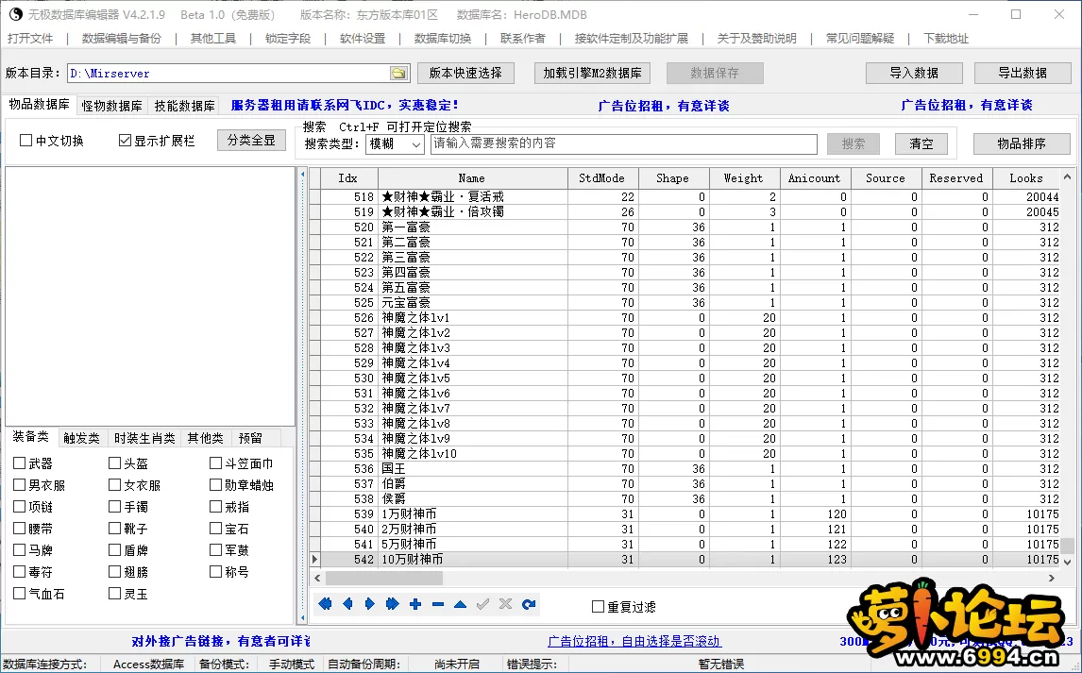This screenshot has height=673, width=1082.
Task: Delete current record with minus icon
Action: click(x=438, y=604)
